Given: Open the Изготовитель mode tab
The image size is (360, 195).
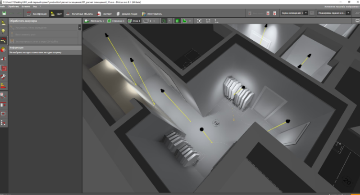Looking at the screenshot, I should pos(152,14).
